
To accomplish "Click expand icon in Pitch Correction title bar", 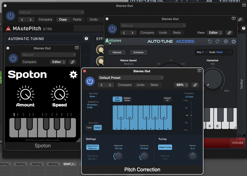I will (199, 71).
